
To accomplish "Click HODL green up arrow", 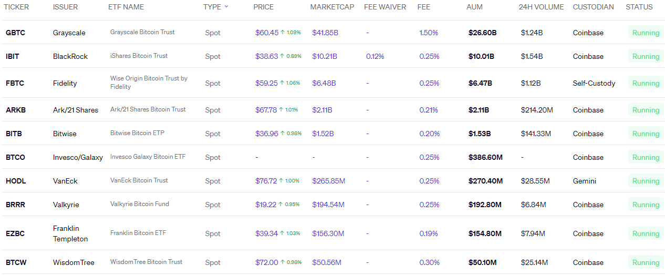I will (x=281, y=181).
